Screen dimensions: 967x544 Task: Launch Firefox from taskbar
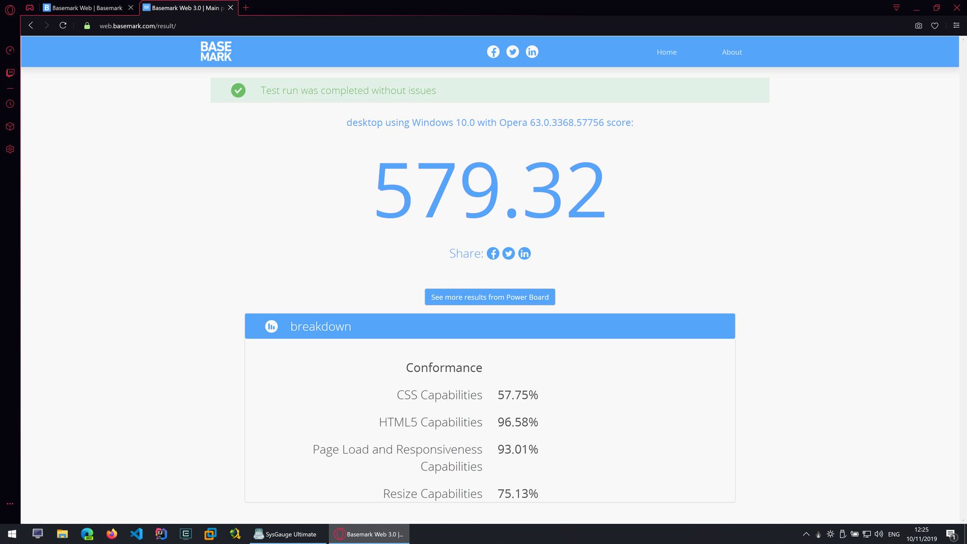click(x=112, y=534)
